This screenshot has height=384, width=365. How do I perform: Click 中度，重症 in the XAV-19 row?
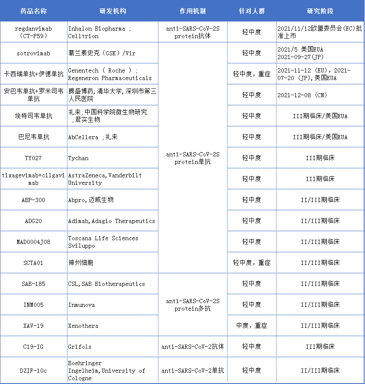click(252, 326)
